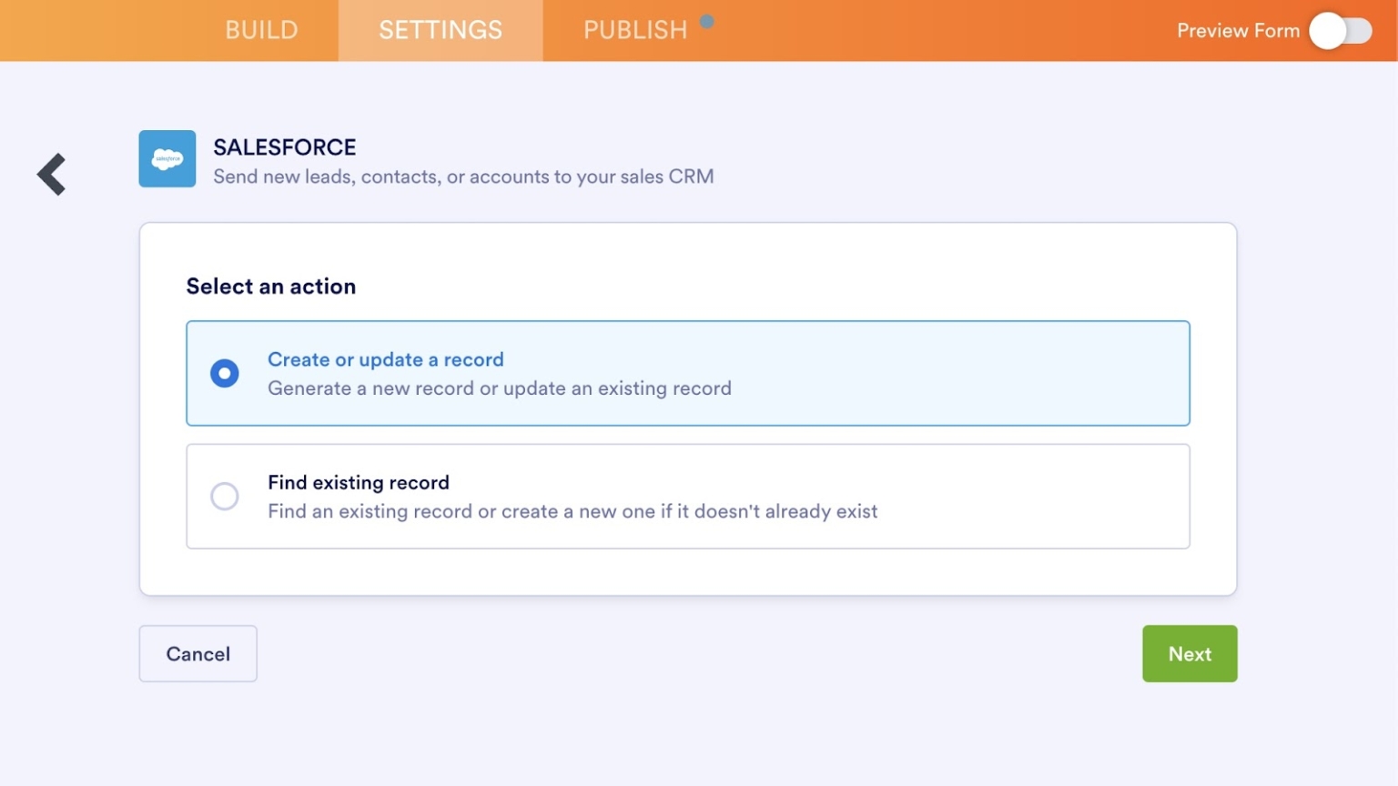Select the Find existing record radio button
This screenshot has width=1398, height=786.
pyautogui.click(x=224, y=497)
